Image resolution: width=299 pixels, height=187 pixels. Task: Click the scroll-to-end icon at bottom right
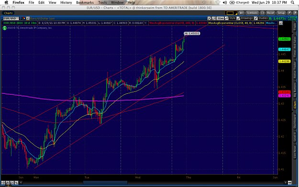click(x=289, y=183)
